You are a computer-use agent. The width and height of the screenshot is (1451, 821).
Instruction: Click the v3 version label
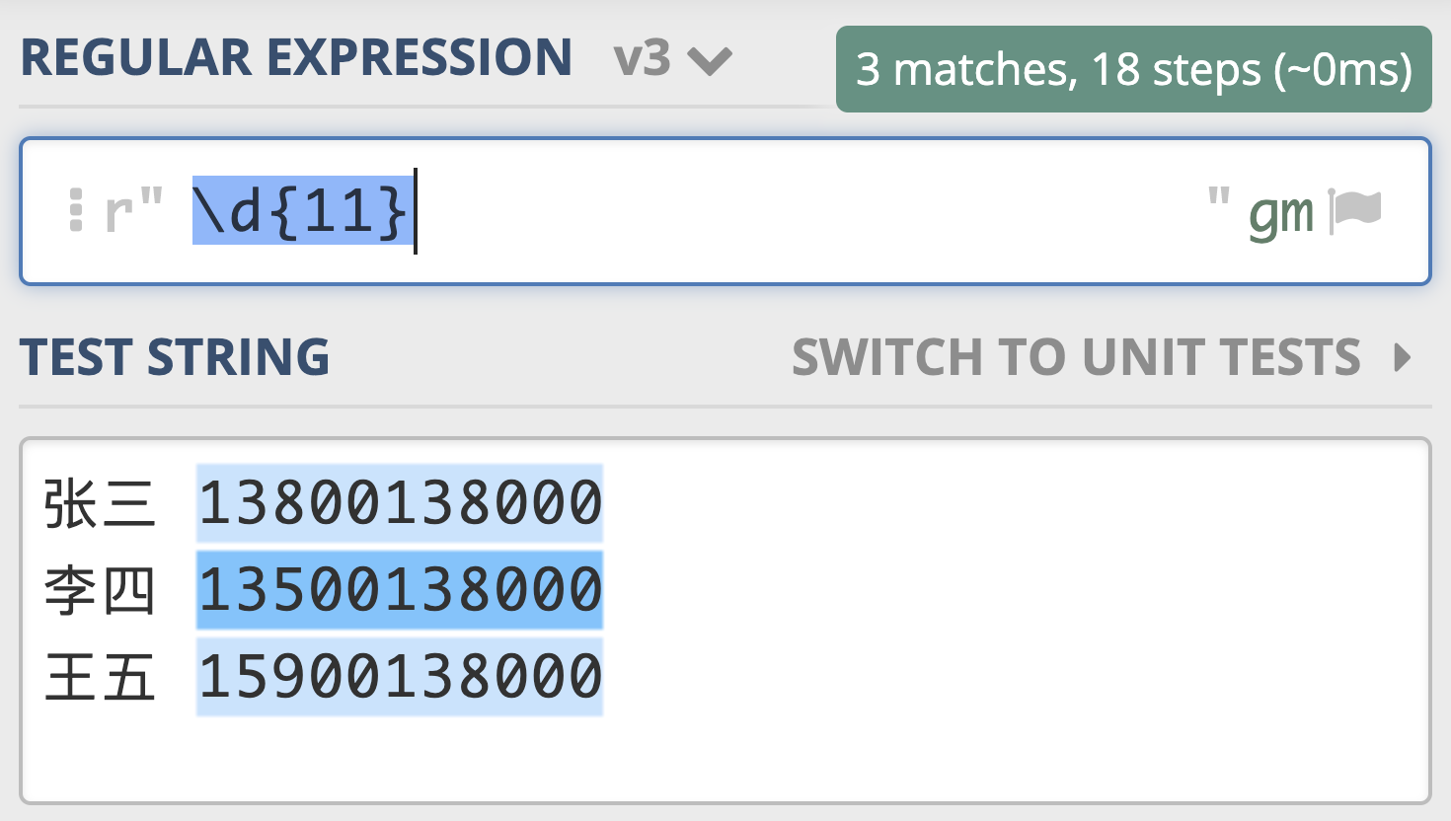click(x=643, y=58)
